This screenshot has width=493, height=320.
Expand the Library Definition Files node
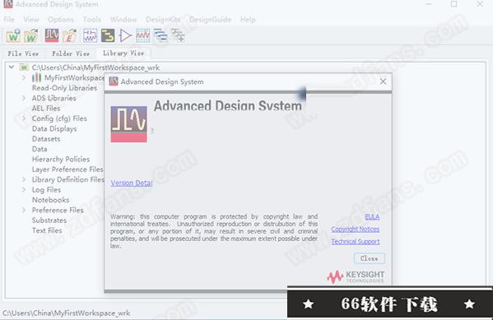pos(24,179)
